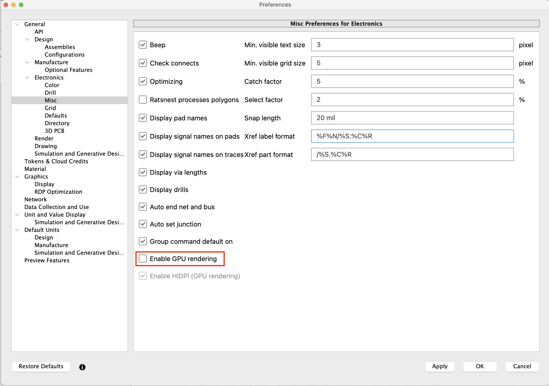The height and width of the screenshot is (386, 549).
Task: Collapse the General tree section
Action: click(x=17, y=24)
